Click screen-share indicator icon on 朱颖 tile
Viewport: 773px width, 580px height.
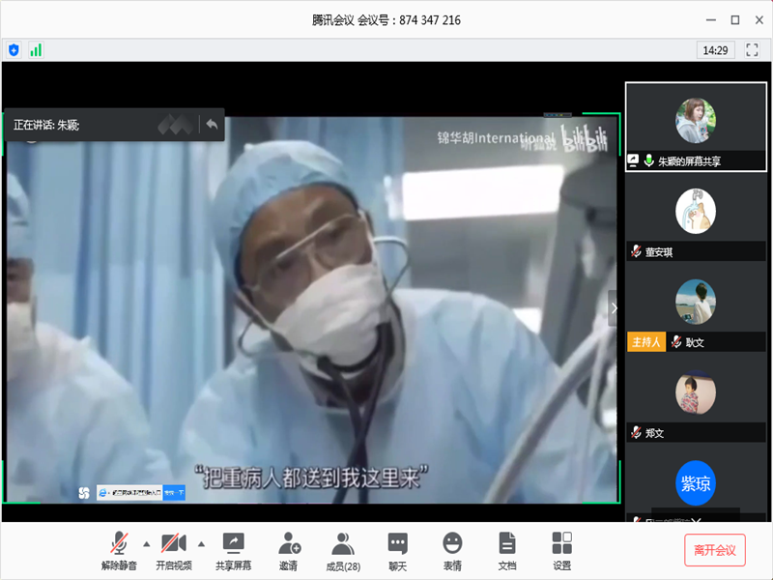point(633,160)
